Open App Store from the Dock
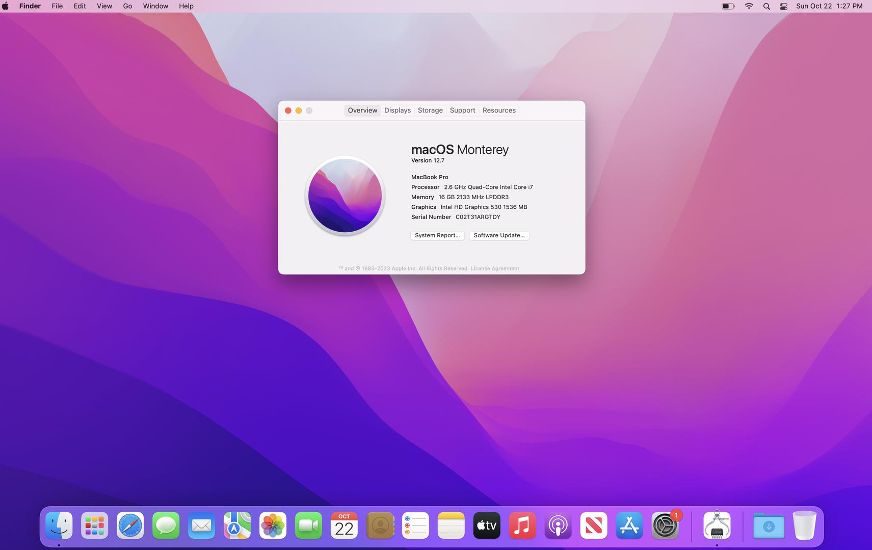Screen dimensions: 872x550 click(x=630, y=526)
